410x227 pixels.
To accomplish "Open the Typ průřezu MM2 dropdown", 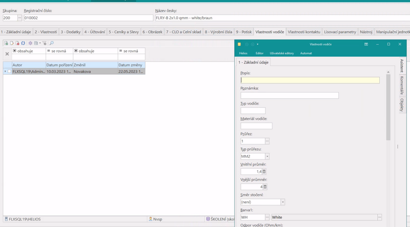I will pyautogui.click(x=267, y=156).
